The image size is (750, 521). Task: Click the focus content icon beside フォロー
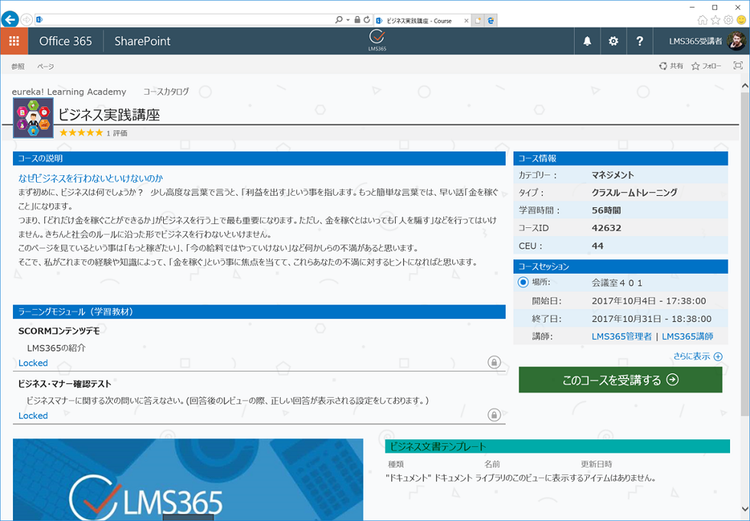[738, 67]
